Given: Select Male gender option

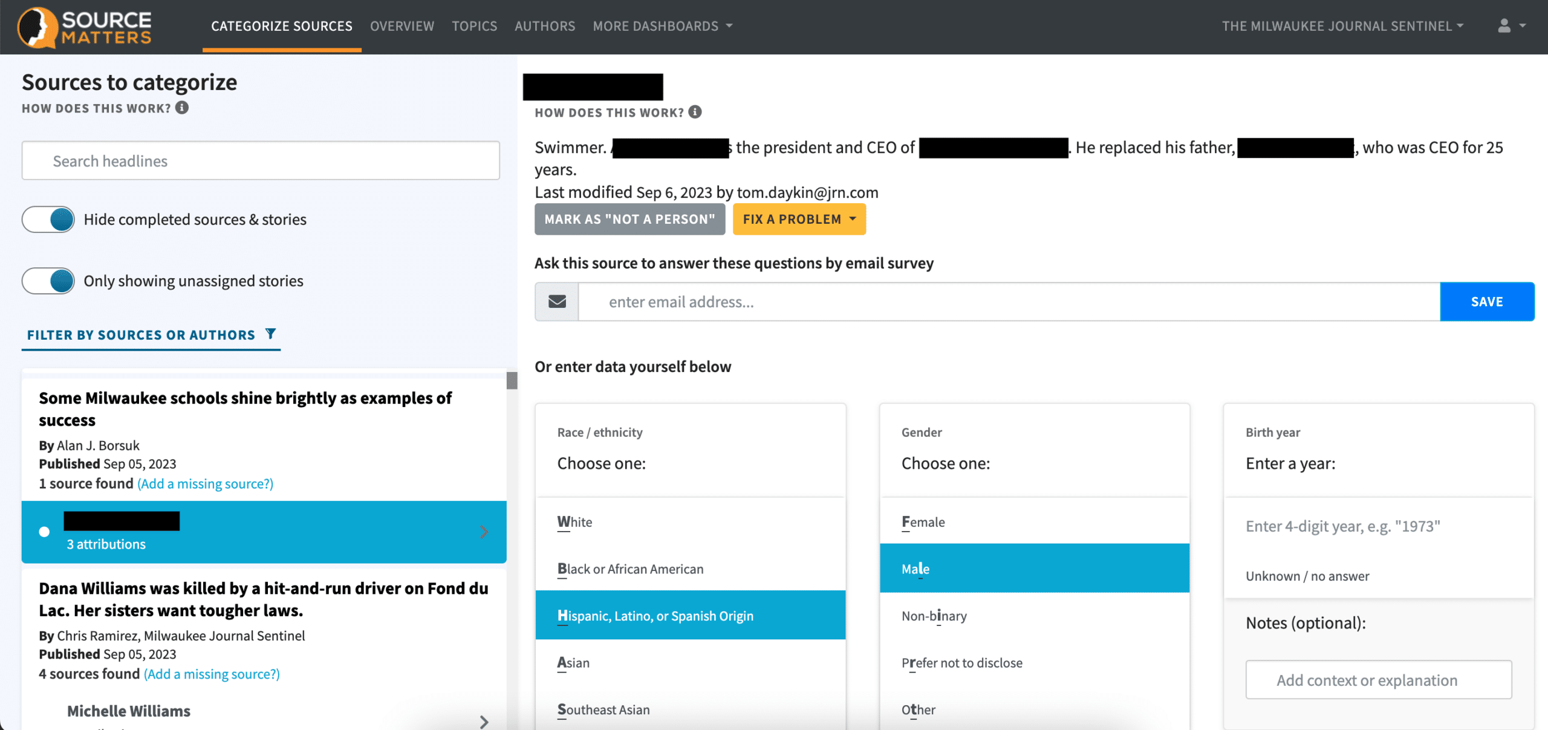Looking at the screenshot, I should tap(1035, 568).
